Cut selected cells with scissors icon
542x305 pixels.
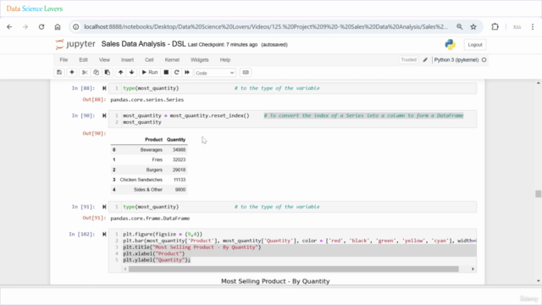pyautogui.click(x=85, y=72)
